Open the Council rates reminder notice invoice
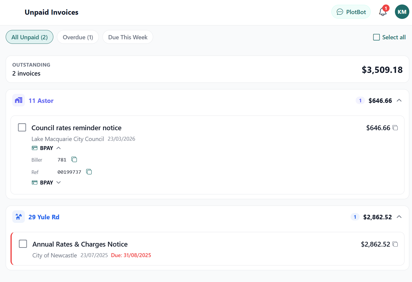 [76, 128]
